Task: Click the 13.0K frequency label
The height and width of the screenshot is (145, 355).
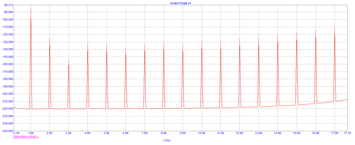Action: [x=259, y=133]
